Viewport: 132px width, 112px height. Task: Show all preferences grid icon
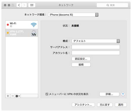coord(32,5)
